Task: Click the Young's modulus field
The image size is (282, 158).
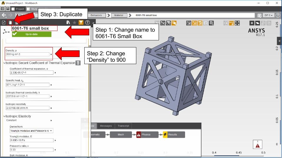Action: point(32,140)
